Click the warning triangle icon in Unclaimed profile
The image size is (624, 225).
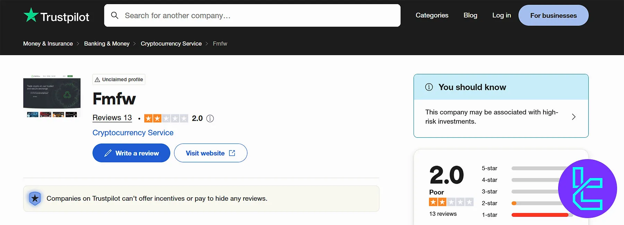pos(97,80)
